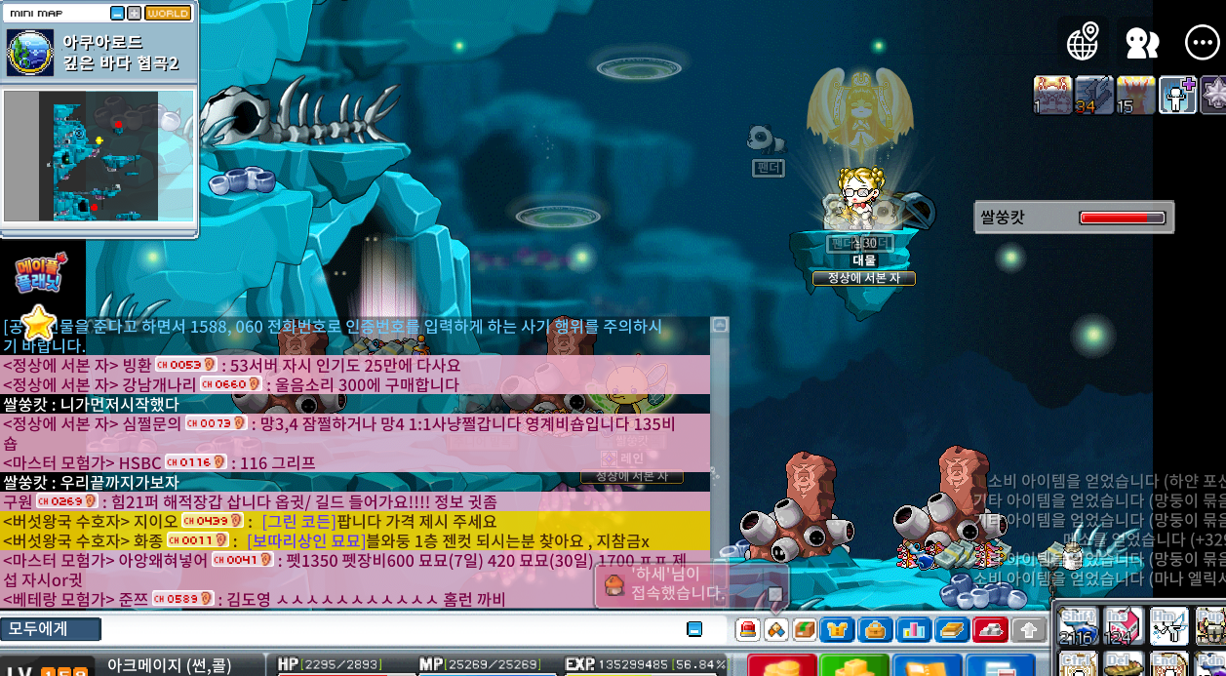The image size is (1226, 676).
Task: Collapse the quick slot with arrow button
Action: point(1028,629)
